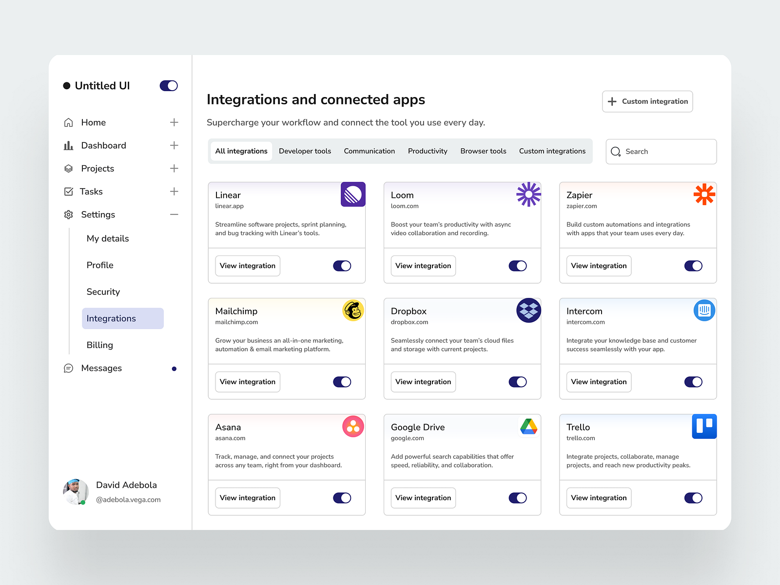This screenshot has width=780, height=585.
Task: Click the @adebola.vega.com account text
Action: click(x=128, y=500)
